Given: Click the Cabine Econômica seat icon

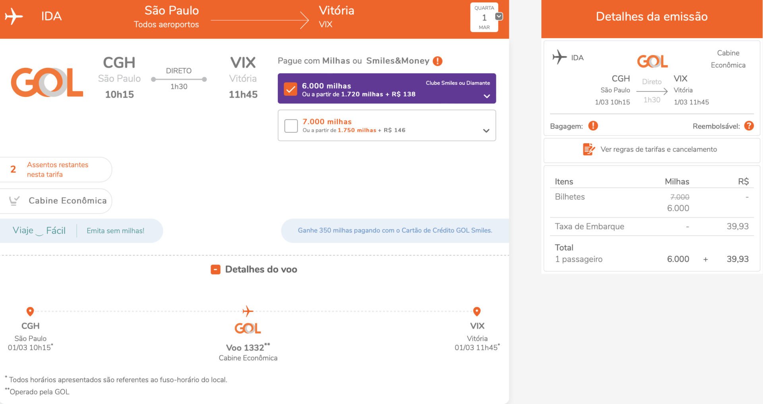Looking at the screenshot, I should pos(14,200).
